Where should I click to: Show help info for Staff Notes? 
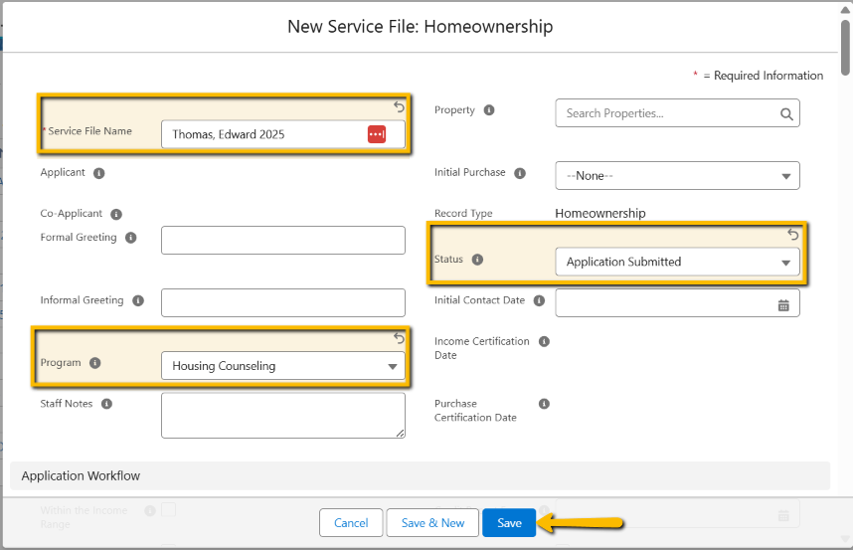[106, 404]
